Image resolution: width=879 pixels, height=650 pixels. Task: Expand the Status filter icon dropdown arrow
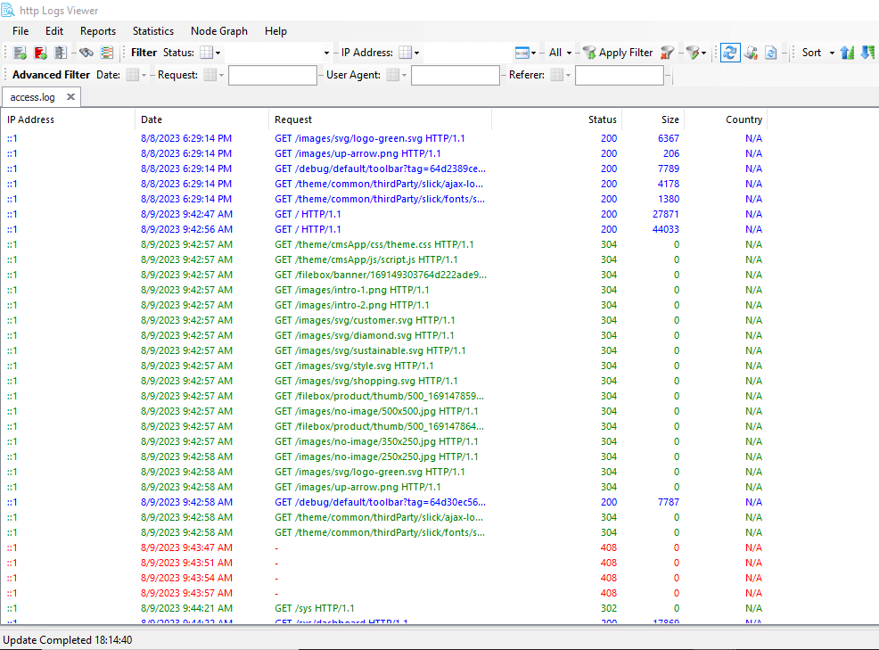pyautogui.click(x=218, y=53)
